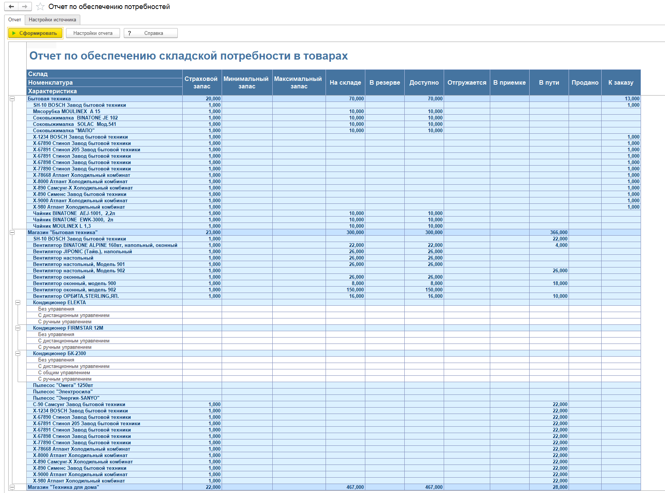The width and height of the screenshot is (665, 493).
Task: Click the Продано column header
Action: pos(585,82)
